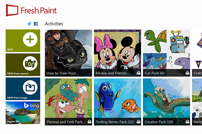Click the plus icon for NEW painting
This screenshot has height=134, width=202.
click(x=30, y=40)
